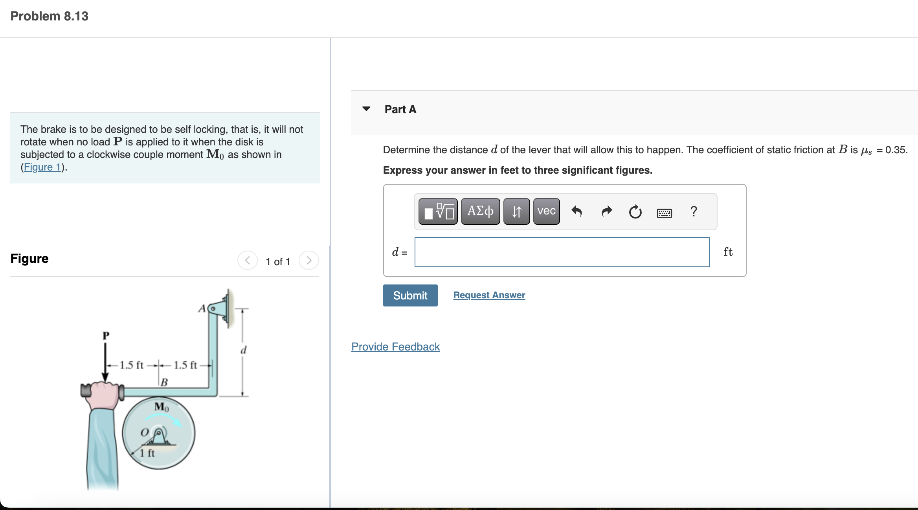
Task: Go to the previous figure page
Action: point(247,260)
